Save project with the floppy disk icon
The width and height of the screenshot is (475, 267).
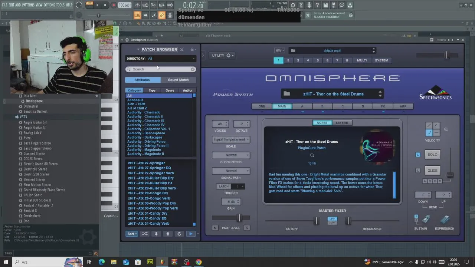coord(325,5)
